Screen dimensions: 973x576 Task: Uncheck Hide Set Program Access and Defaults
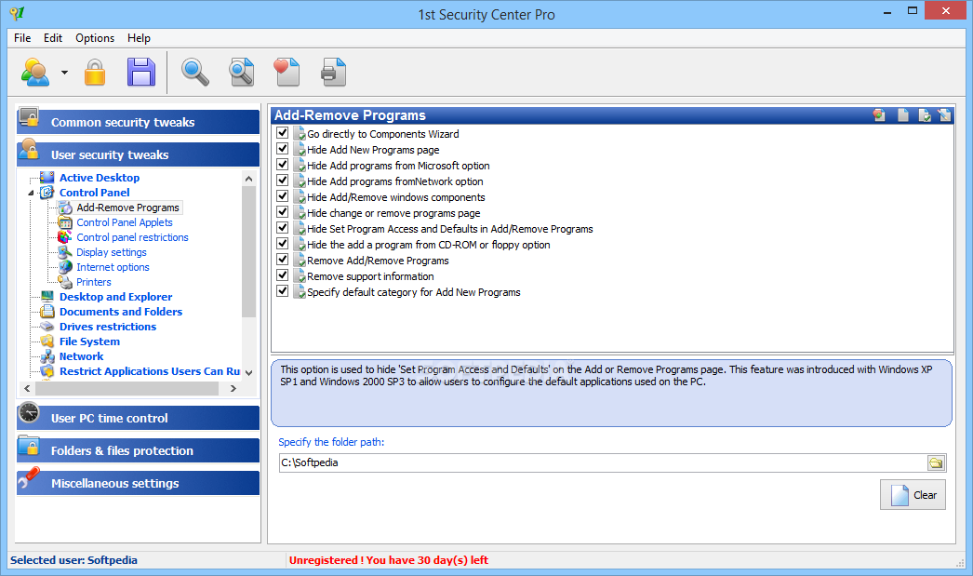pyautogui.click(x=283, y=228)
